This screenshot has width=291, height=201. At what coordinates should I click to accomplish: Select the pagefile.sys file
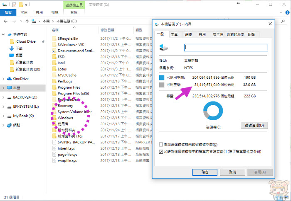click(x=67, y=154)
